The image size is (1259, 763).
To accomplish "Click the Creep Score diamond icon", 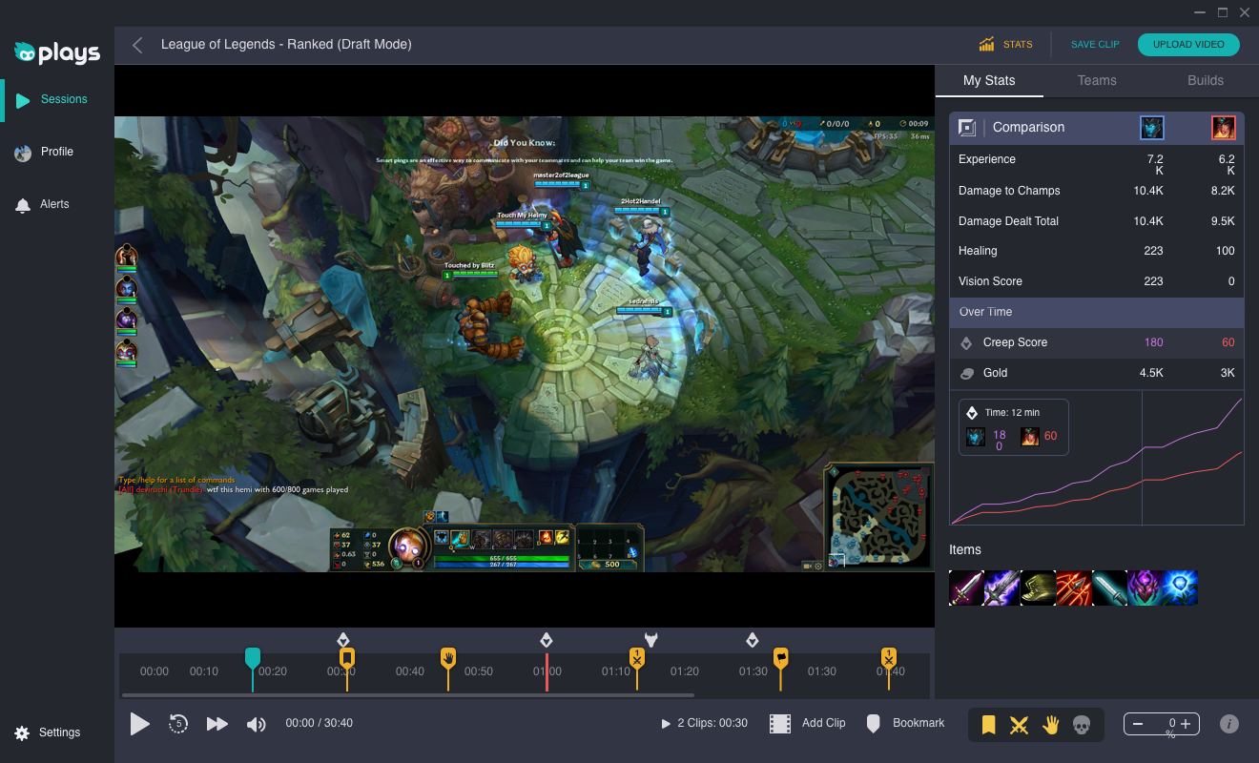I will [966, 342].
